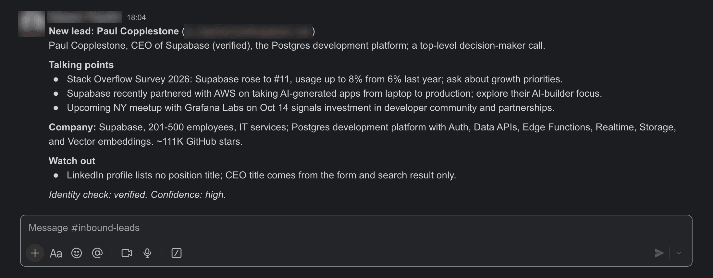Toggle the Aa text formatting toolbar
Viewport: 713px width, 278px height.
pyautogui.click(x=56, y=253)
